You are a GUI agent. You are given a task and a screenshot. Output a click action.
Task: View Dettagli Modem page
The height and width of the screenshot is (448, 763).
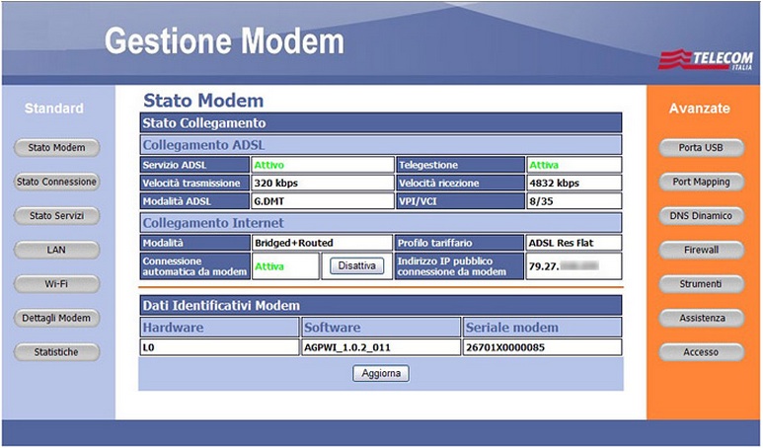click(56, 318)
